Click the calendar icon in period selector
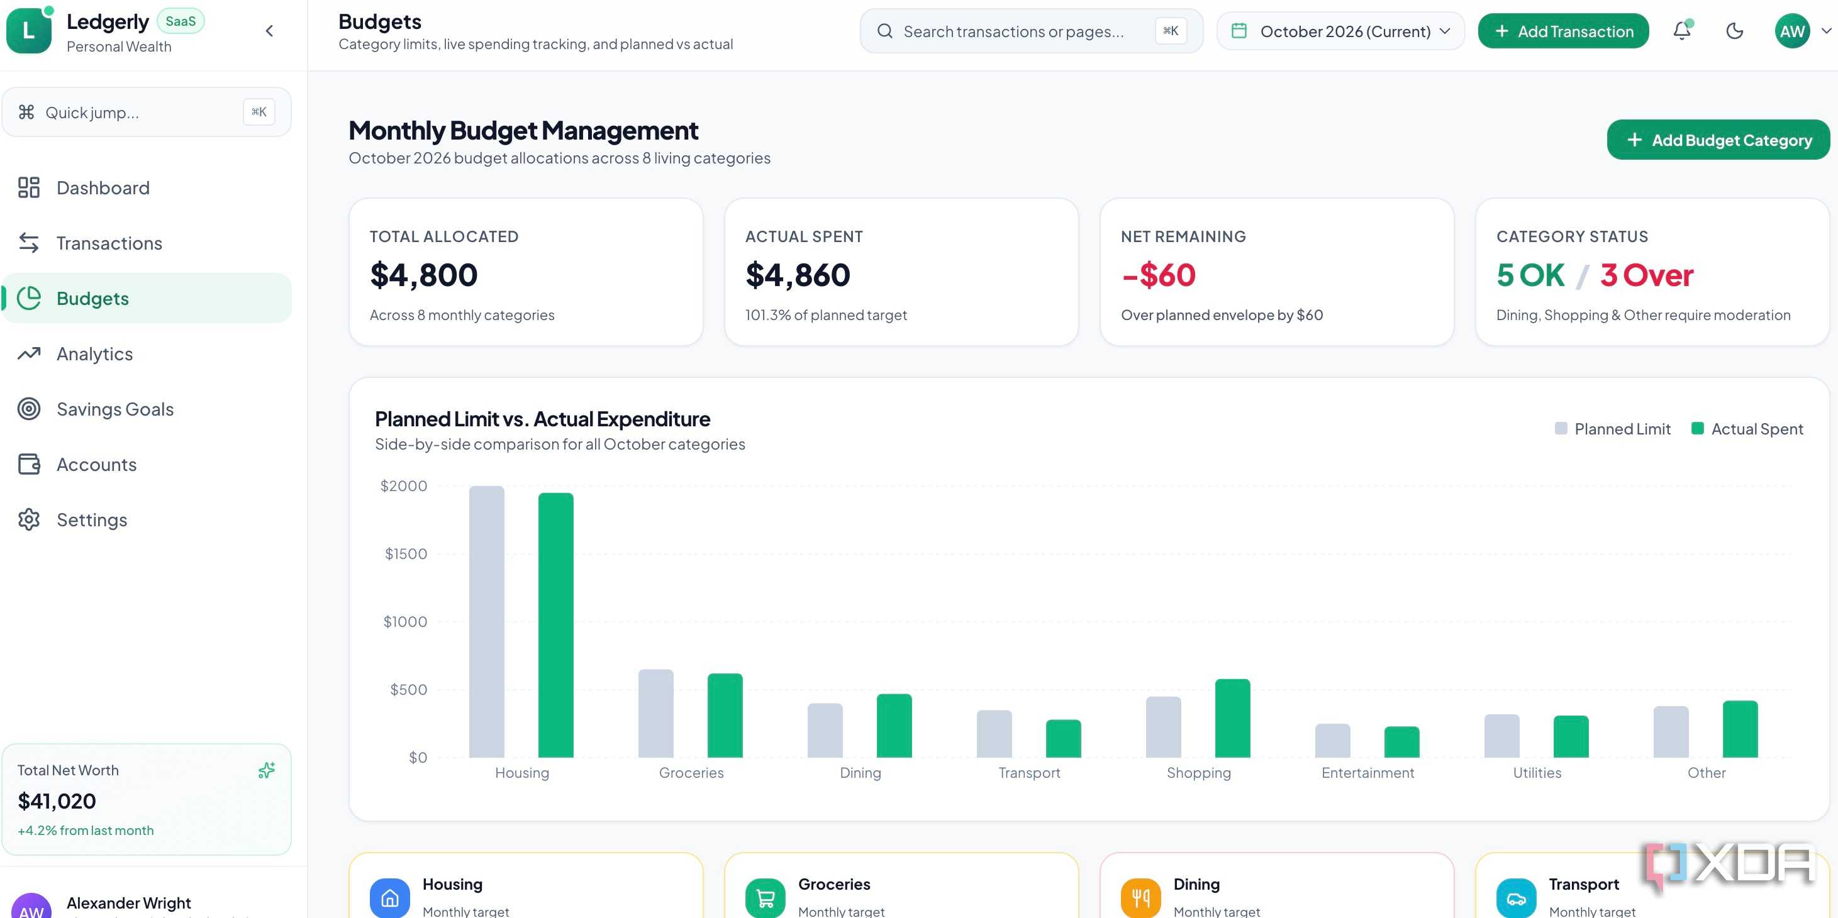 [1239, 31]
